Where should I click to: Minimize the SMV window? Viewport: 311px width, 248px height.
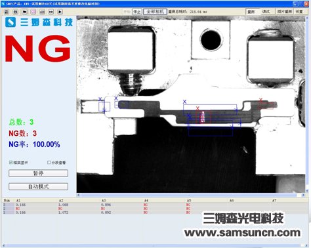[x=295, y=4]
